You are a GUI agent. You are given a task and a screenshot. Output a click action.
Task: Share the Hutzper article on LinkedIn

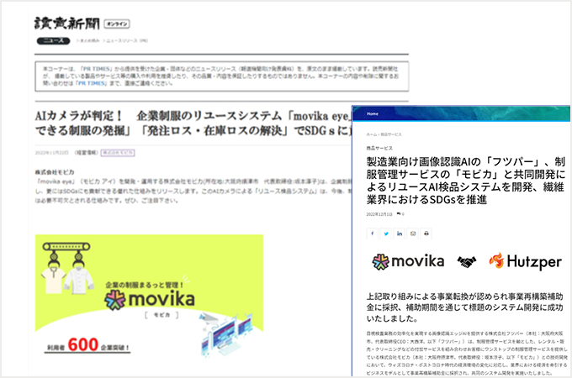coord(400,234)
